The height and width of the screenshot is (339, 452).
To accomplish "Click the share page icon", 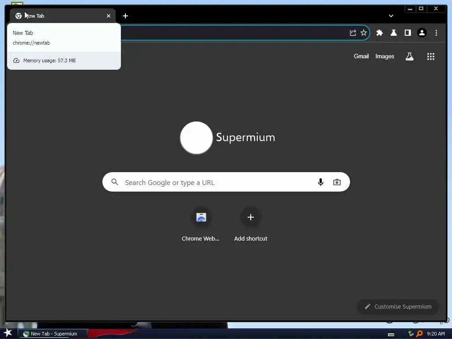I will pyautogui.click(x=353, y=33).
